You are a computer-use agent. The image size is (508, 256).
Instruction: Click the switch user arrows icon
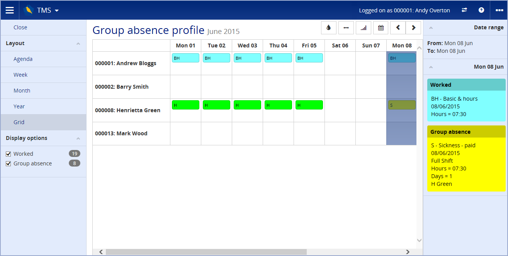(464, 10)
